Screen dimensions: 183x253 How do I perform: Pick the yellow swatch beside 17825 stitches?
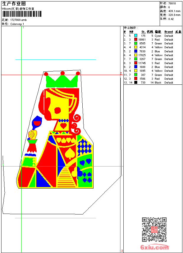pos(136,55)
